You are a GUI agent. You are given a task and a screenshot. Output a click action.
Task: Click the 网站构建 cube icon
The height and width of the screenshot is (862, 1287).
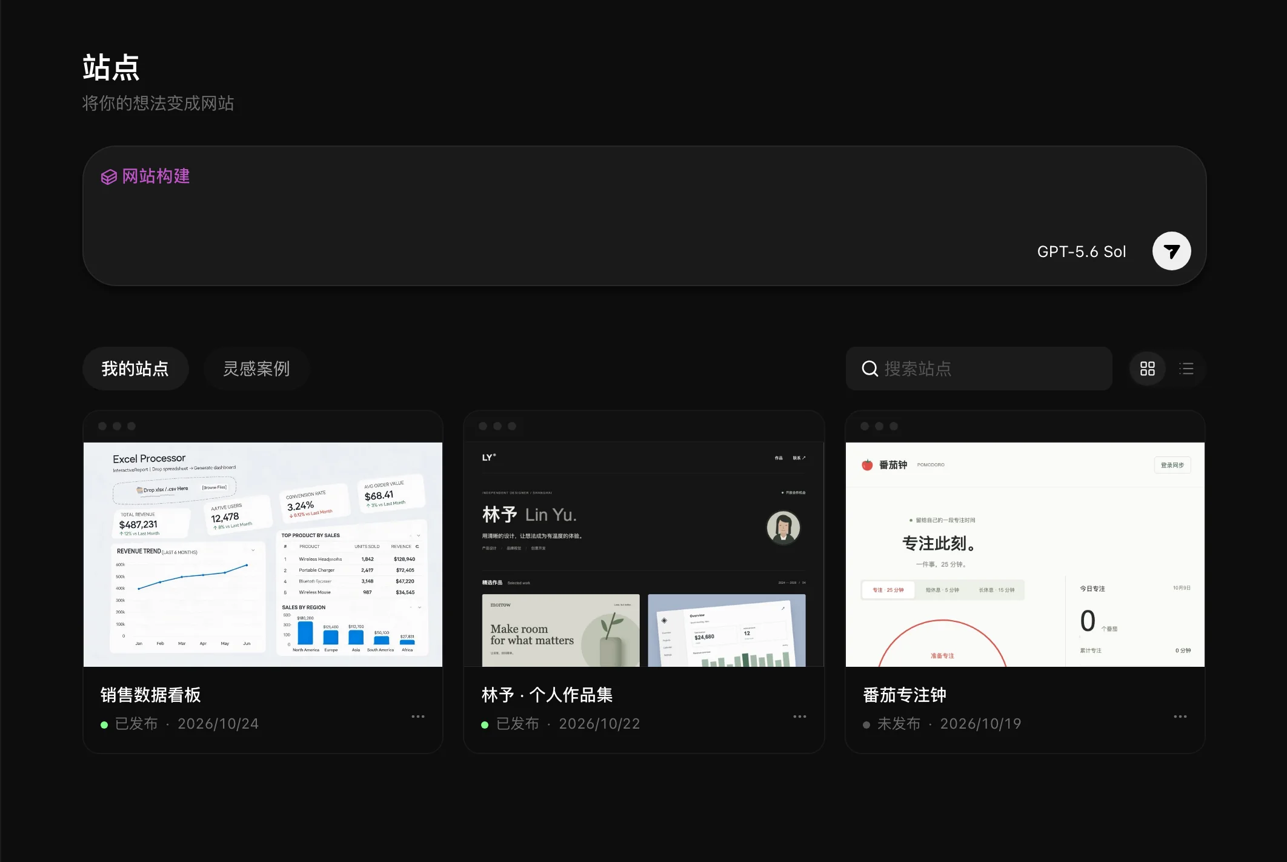click(x=109, y=177)
